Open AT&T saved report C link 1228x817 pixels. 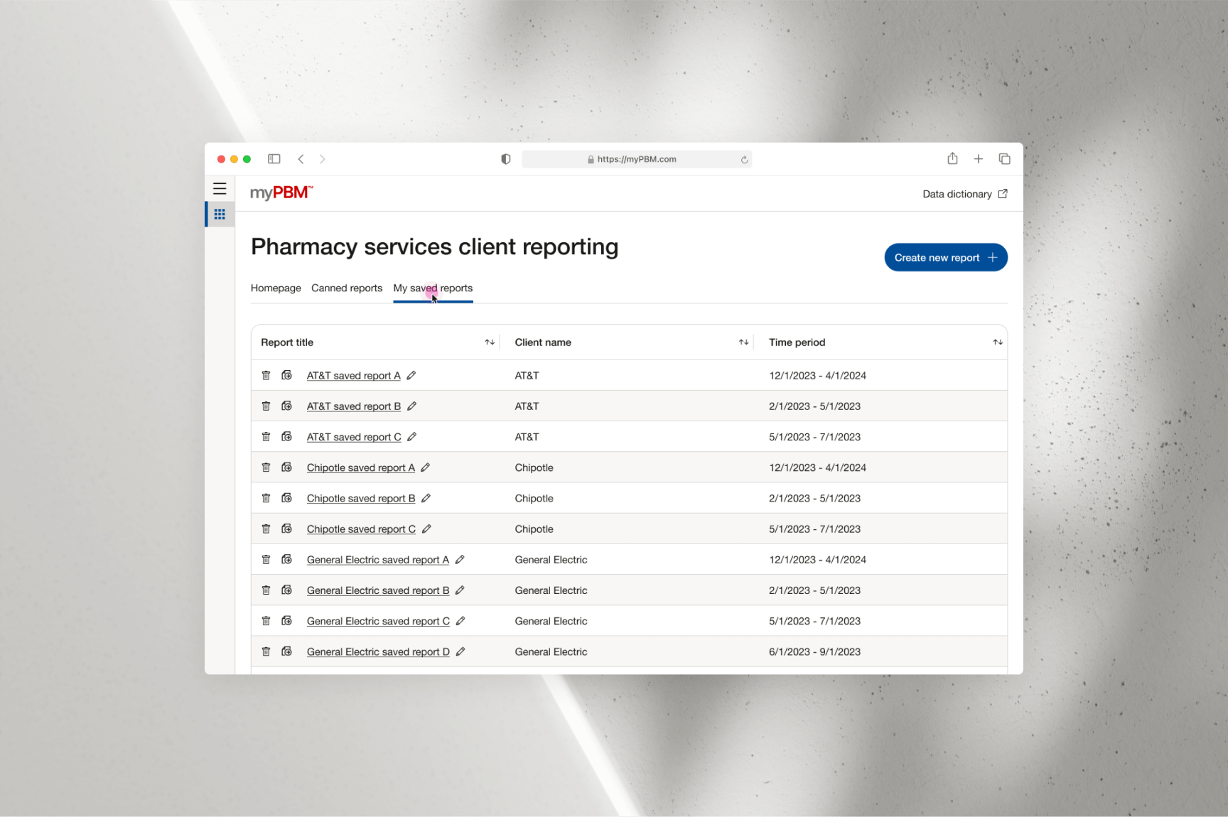coord(354,437)
